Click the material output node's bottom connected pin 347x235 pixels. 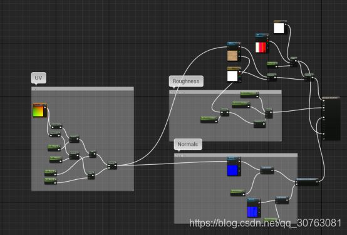[x=324, y=133]
